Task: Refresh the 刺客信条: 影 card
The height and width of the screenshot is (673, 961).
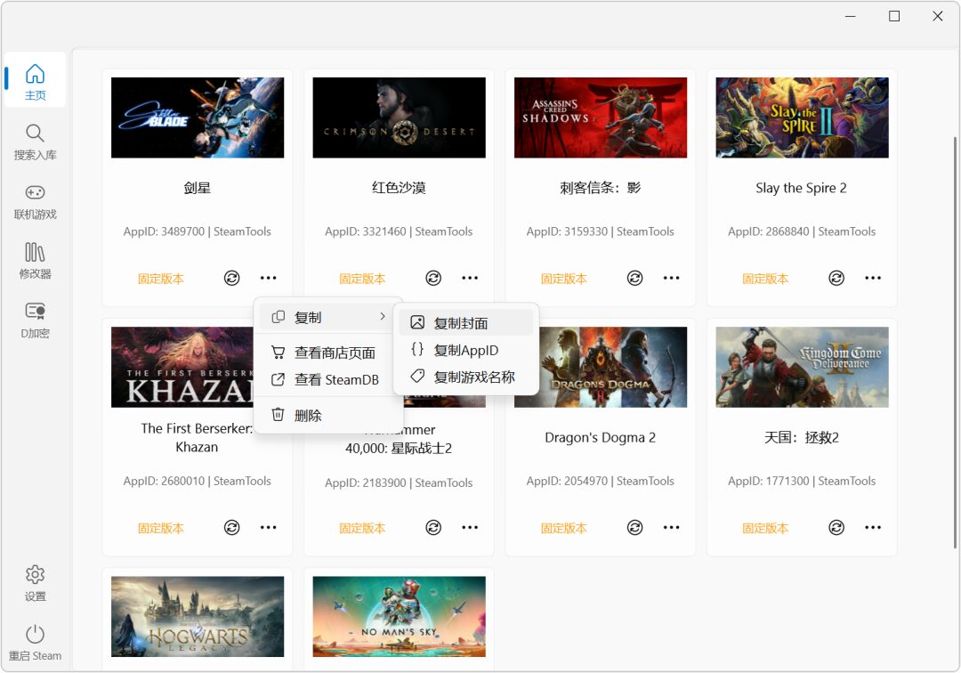Action: coord(635,279)
